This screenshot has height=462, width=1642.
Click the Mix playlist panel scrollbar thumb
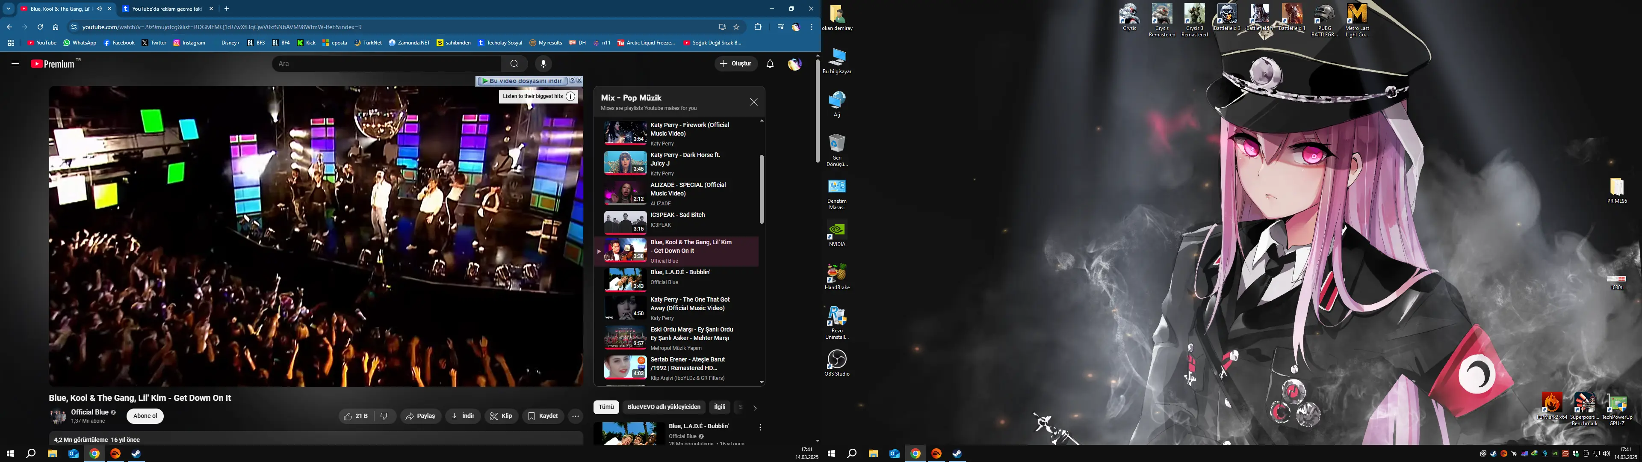tap(761, 189)
